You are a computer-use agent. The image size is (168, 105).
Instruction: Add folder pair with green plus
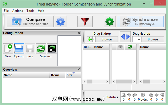pyautogui.click(x=90, y=39)
